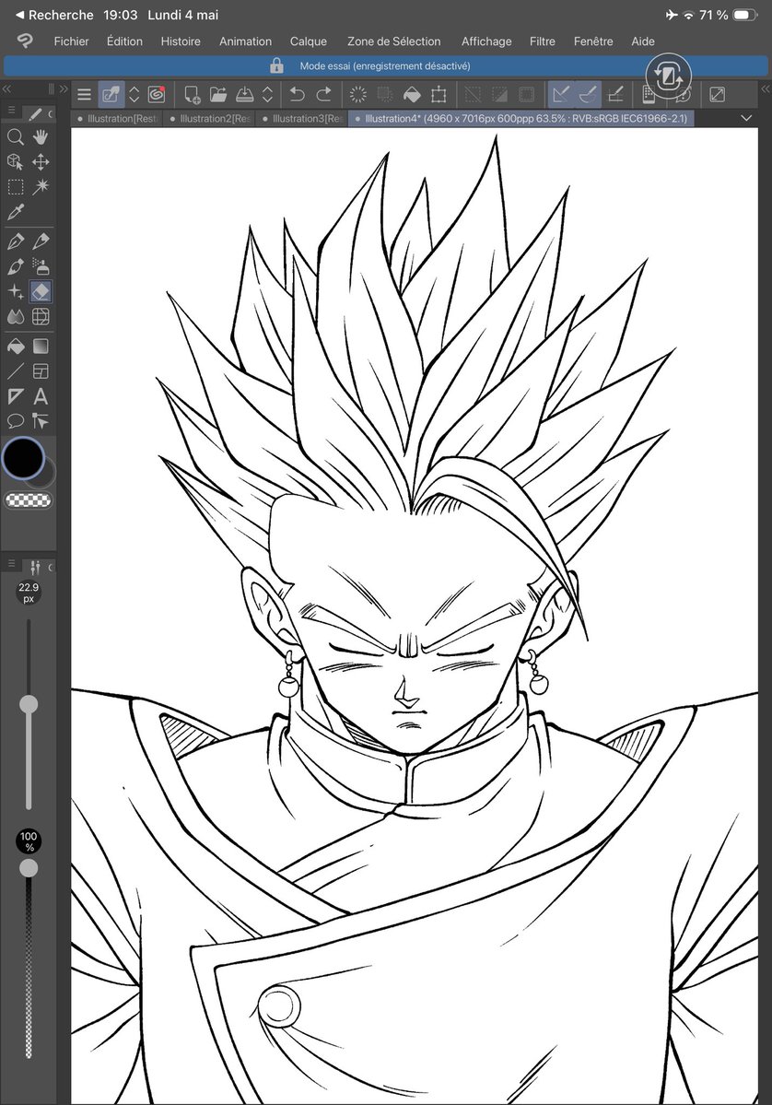Tap the floating canvas rotation button
772x1105 pixels.
click(668, 76)
